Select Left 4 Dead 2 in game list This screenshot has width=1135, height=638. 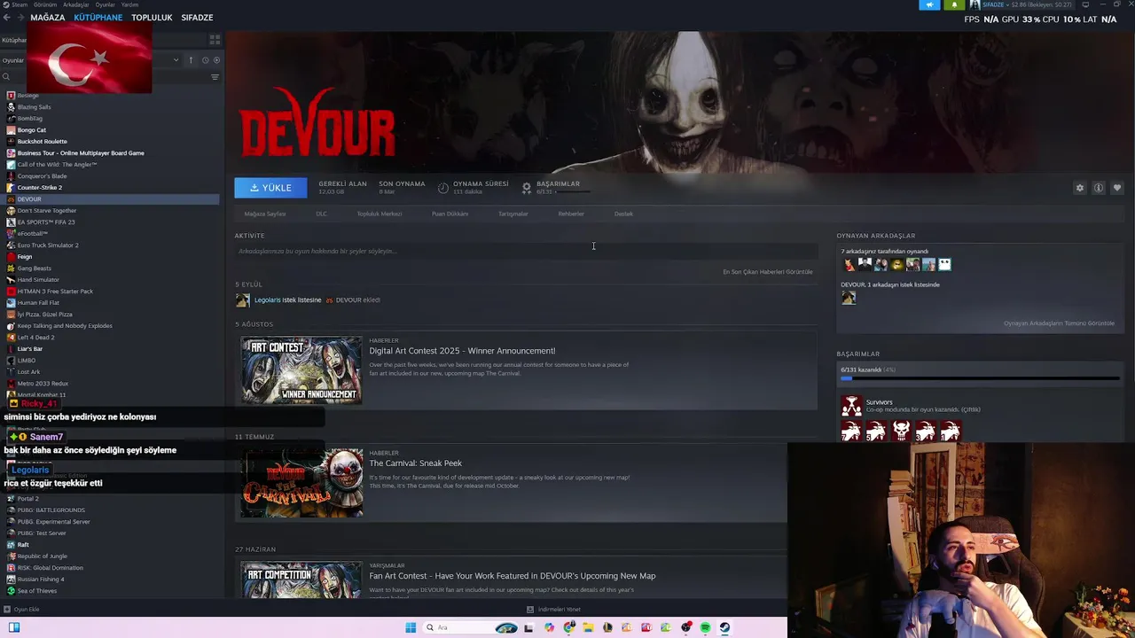click(x=35, y=338)
